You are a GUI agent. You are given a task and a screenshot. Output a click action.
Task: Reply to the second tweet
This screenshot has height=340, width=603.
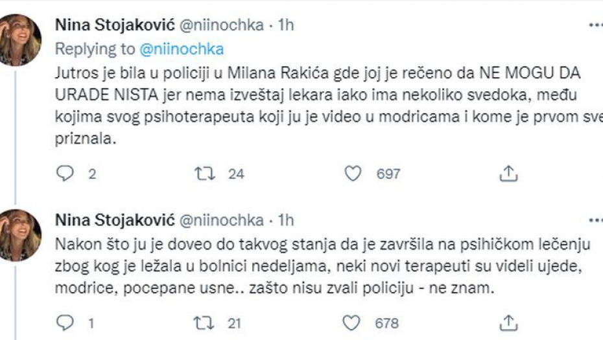click(x=66, y=322)
